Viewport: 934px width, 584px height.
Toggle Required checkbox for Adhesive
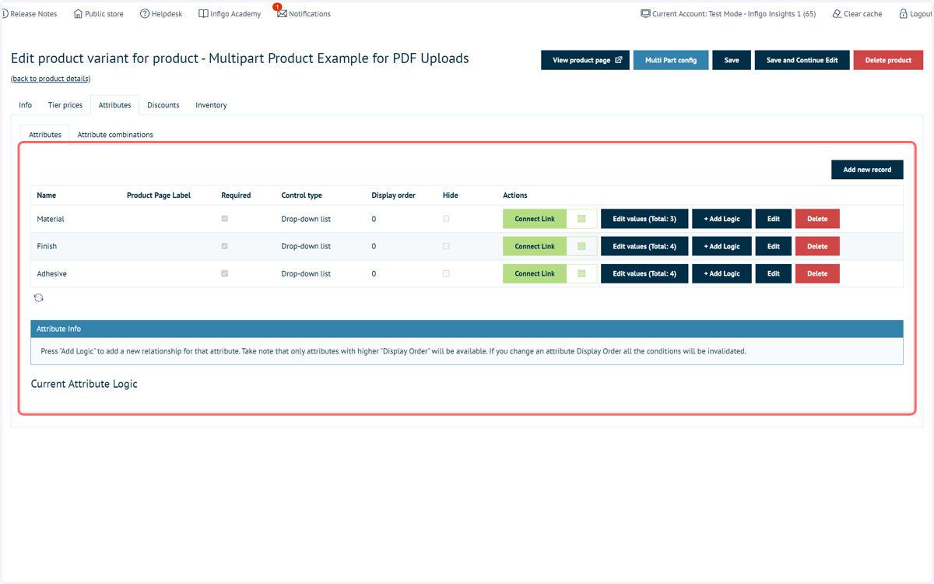[x=225, y=273]
